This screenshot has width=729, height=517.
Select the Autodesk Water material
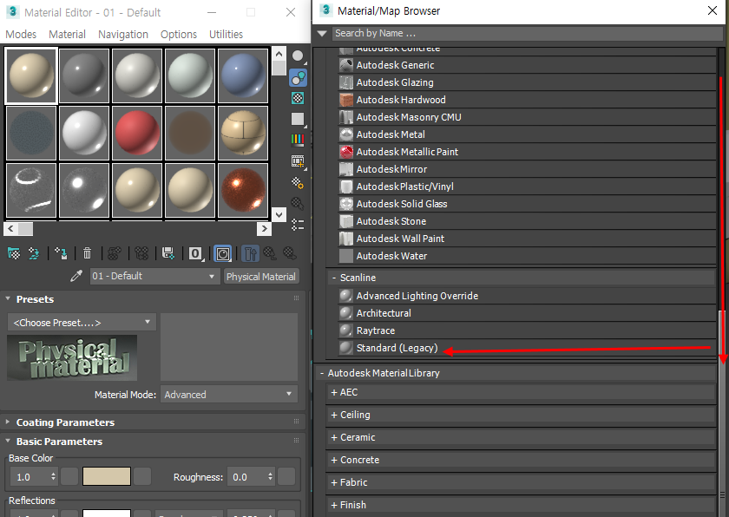point(528,256)
